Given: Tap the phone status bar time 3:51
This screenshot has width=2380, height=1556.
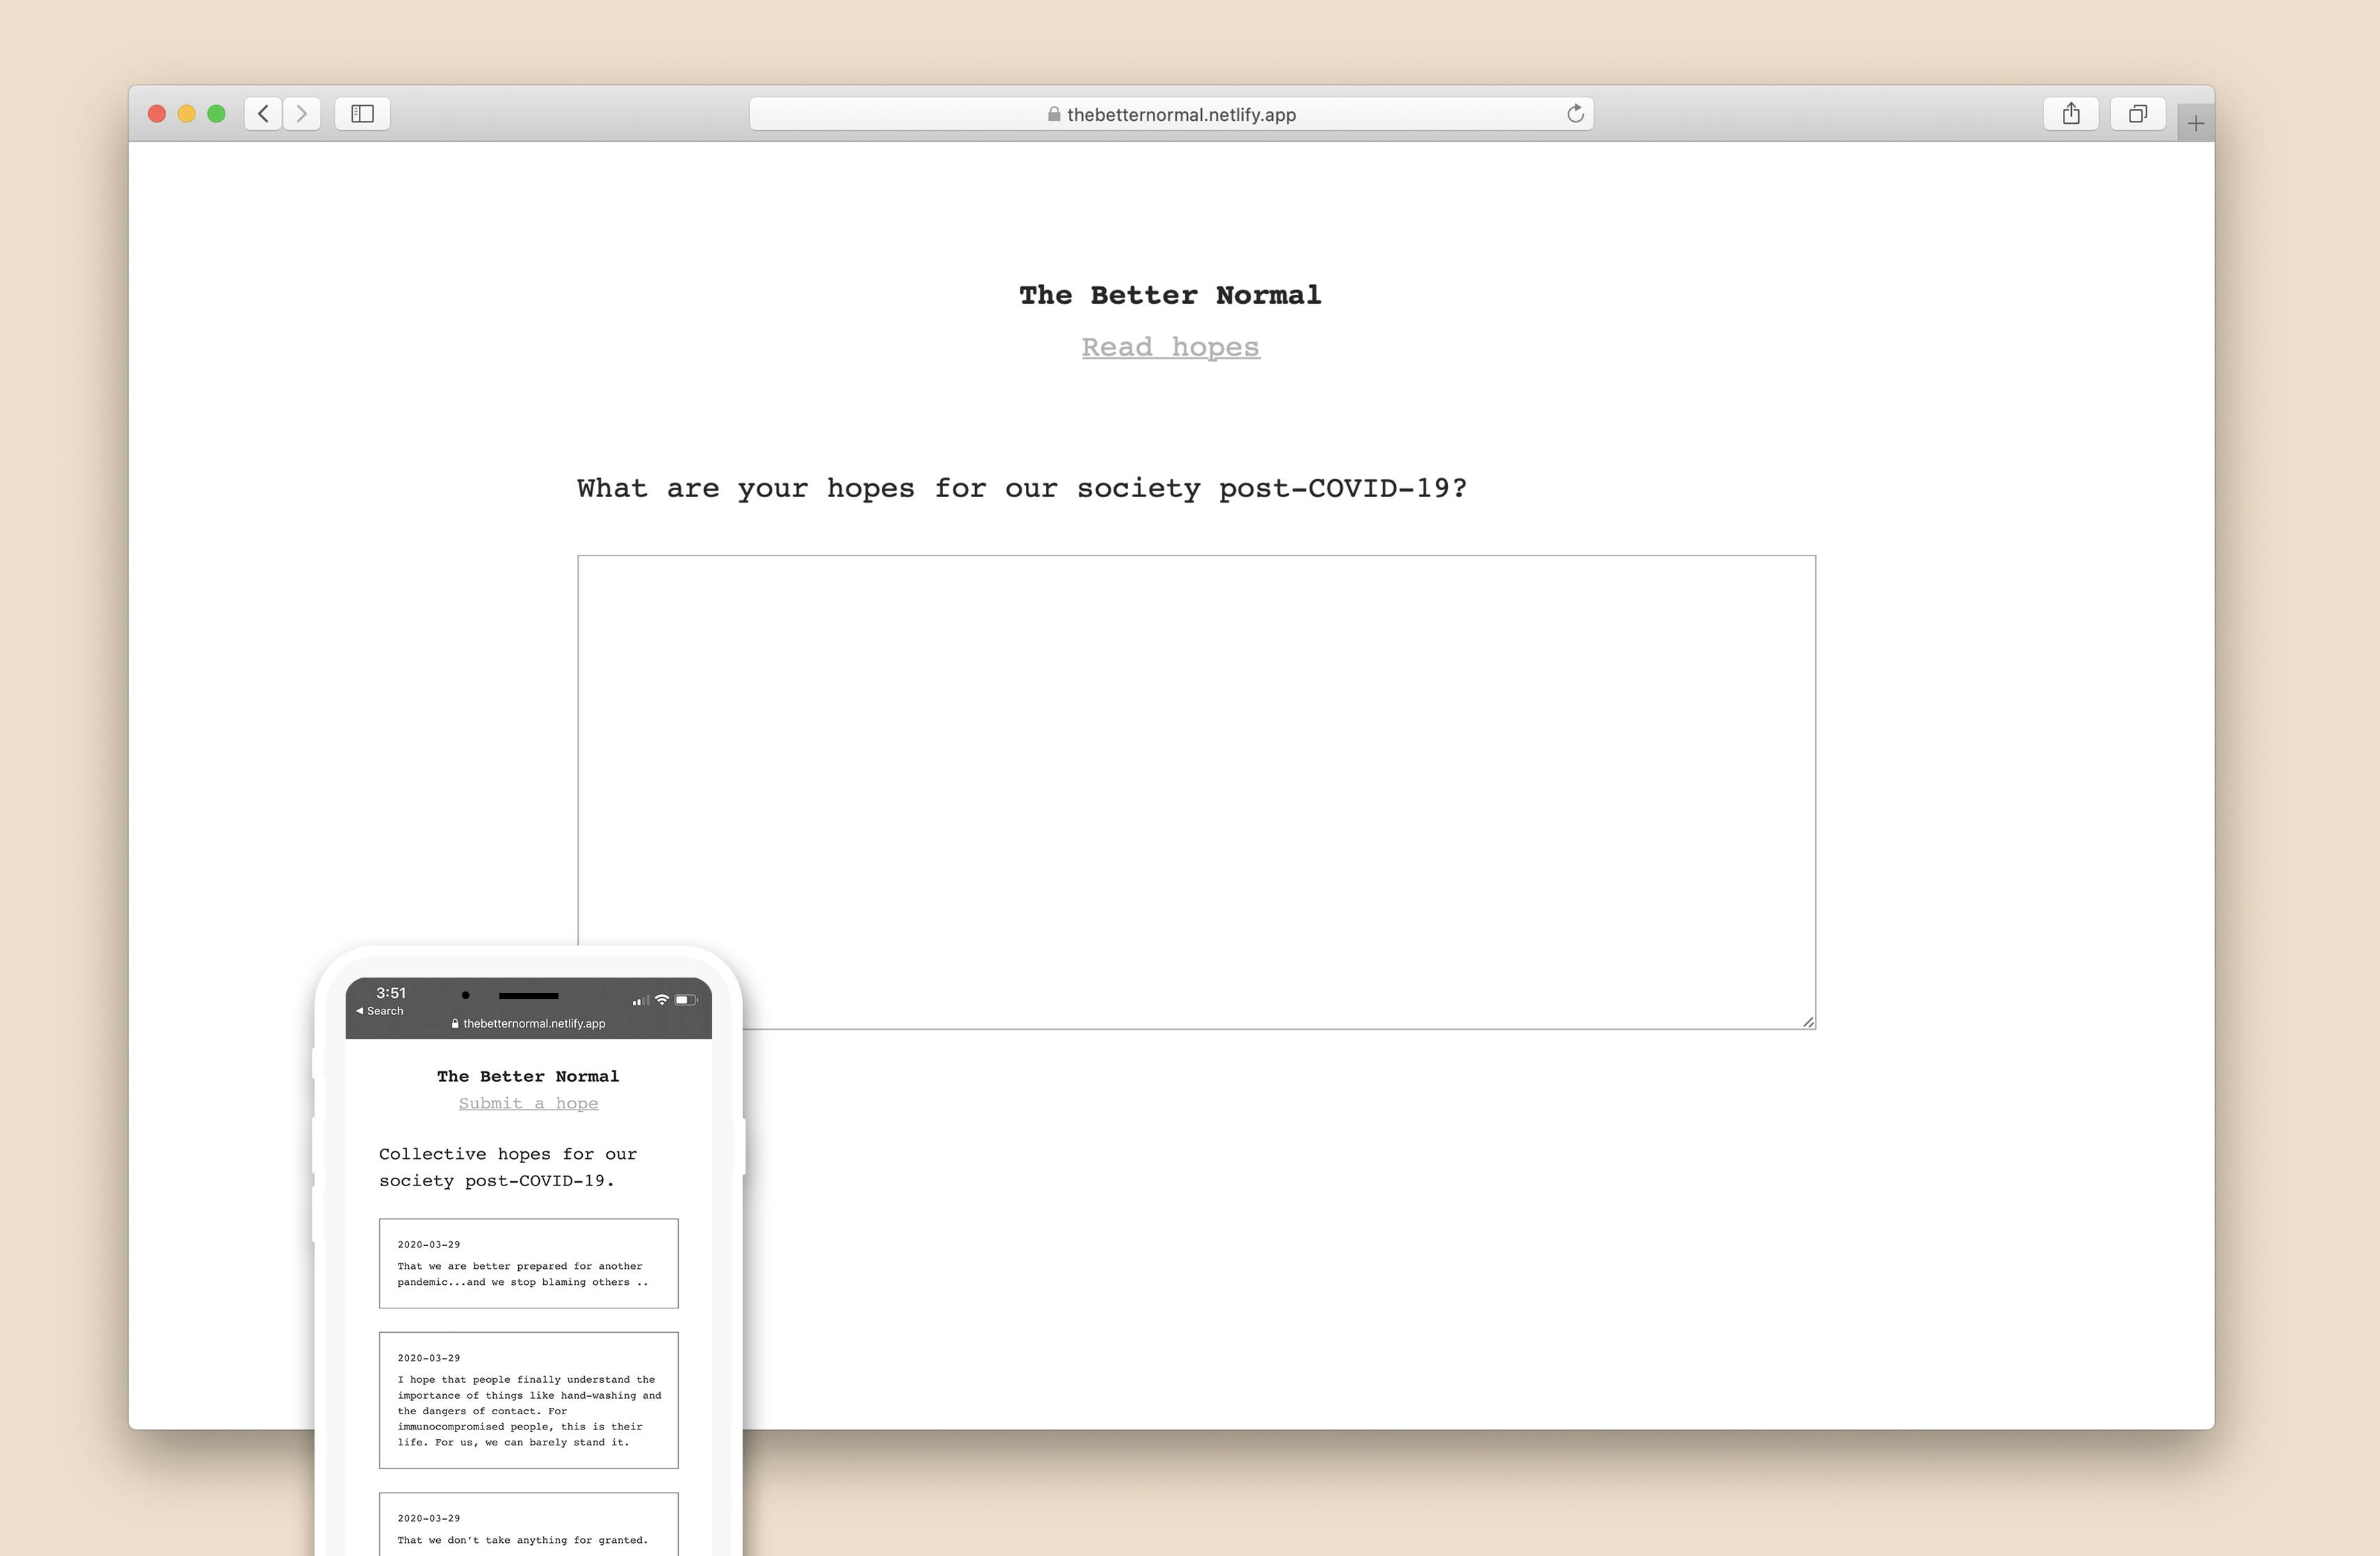Looking at the screenshot, I should 391,992.
